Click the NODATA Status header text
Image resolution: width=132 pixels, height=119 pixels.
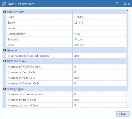pyautogui.click(x=17, y=61)
